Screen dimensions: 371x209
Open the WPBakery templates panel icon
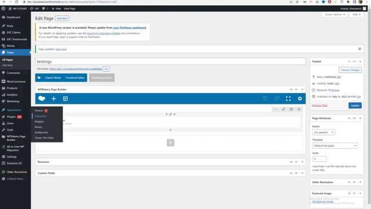66,99
